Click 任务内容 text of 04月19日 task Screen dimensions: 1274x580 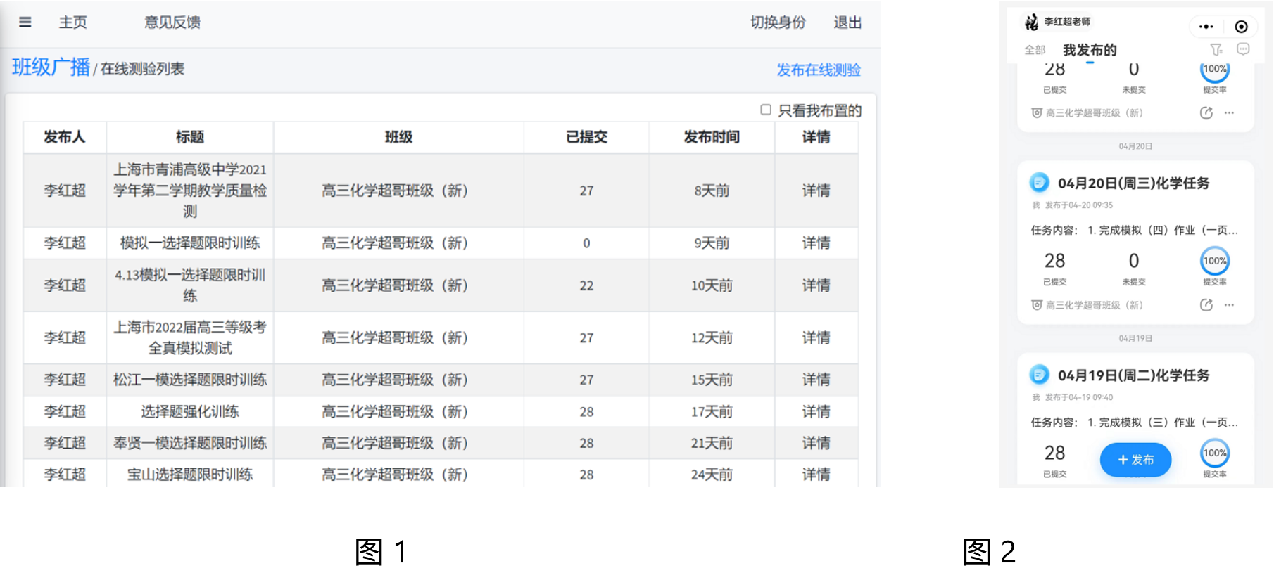1134,422
